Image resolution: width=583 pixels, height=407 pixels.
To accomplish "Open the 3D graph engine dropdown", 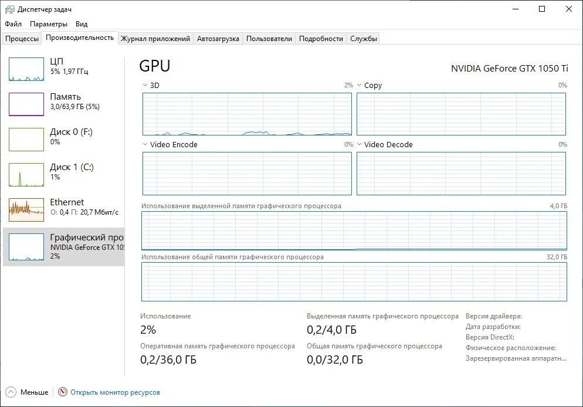I will pyautogui.click(x=145, y=86).
